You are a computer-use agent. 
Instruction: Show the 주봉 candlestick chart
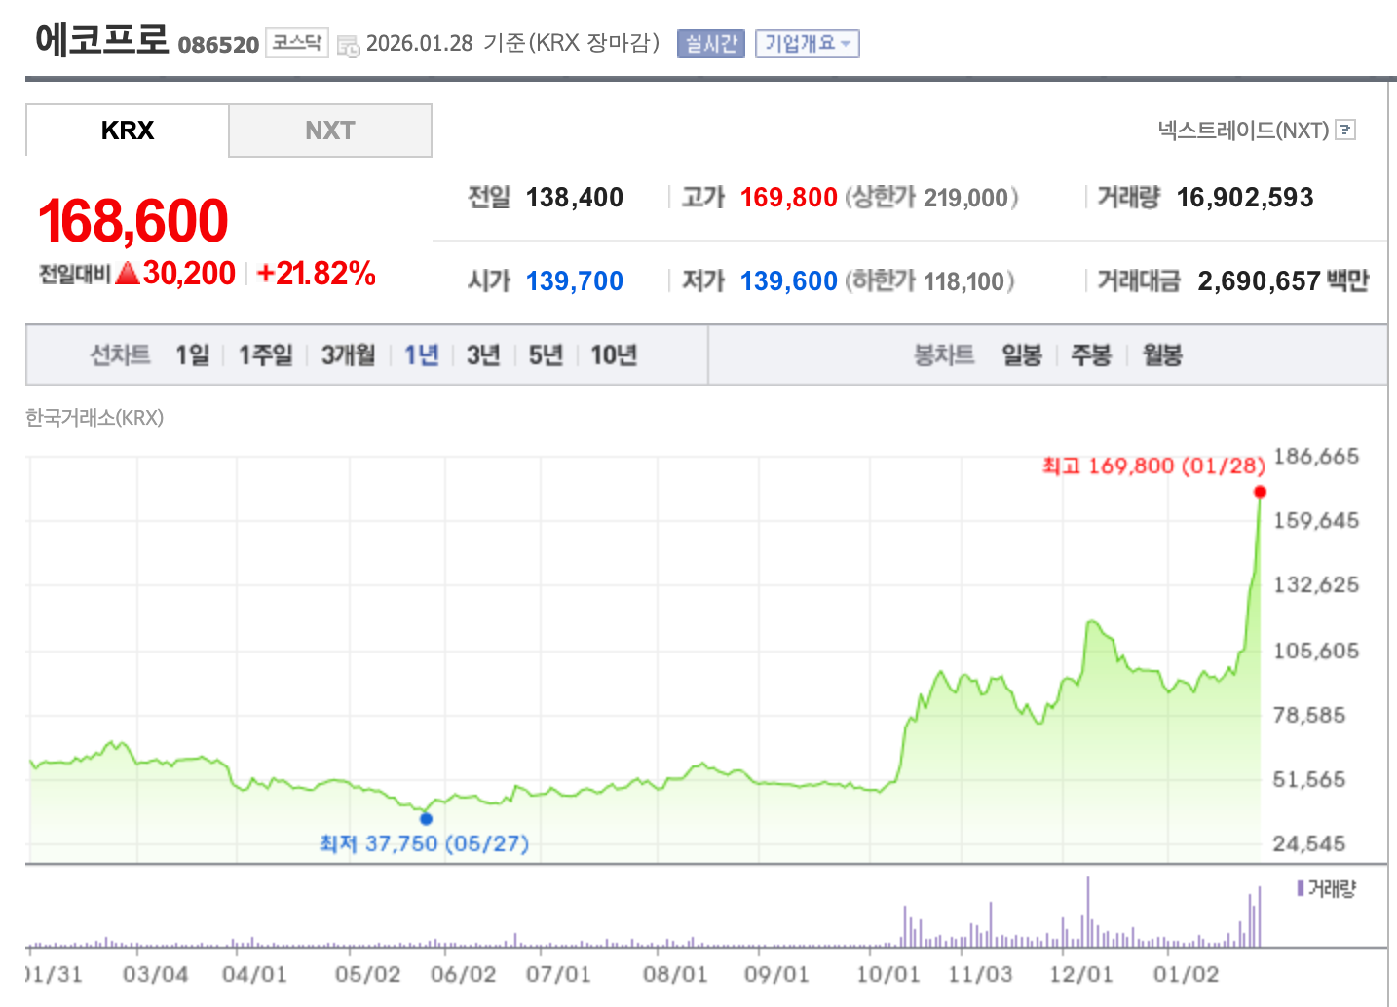[x=1091, y=355]
